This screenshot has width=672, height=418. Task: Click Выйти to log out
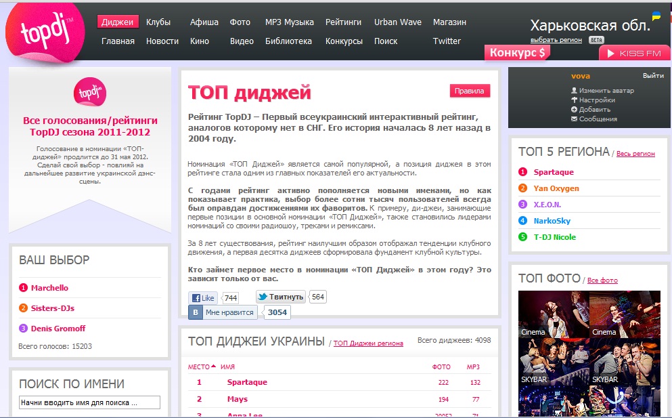pyautogui.click(x=653, y=75)
